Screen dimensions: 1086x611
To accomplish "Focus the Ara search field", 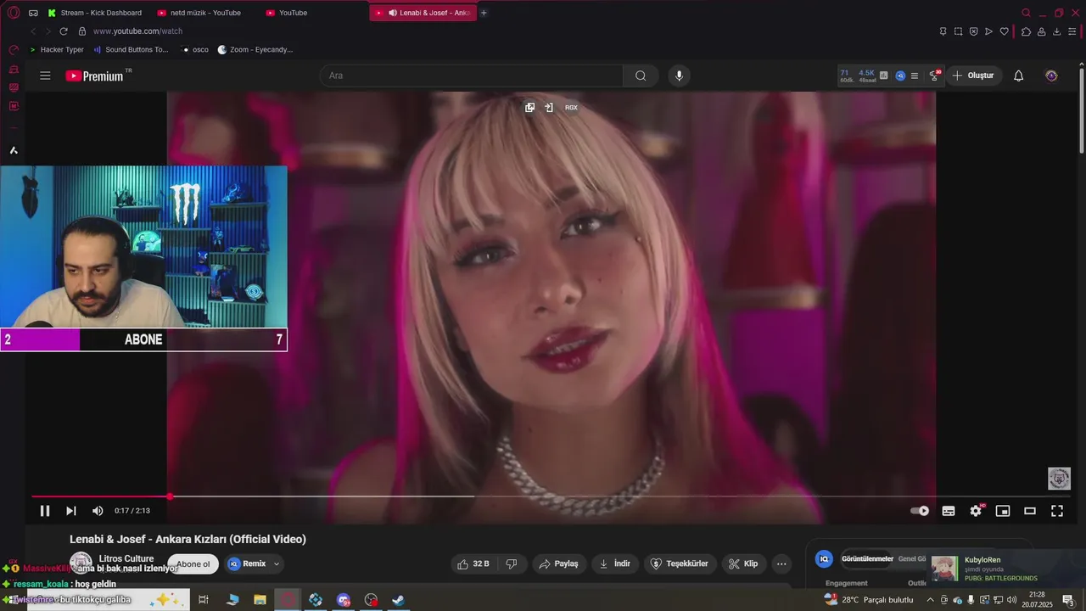I will [471, 76].
